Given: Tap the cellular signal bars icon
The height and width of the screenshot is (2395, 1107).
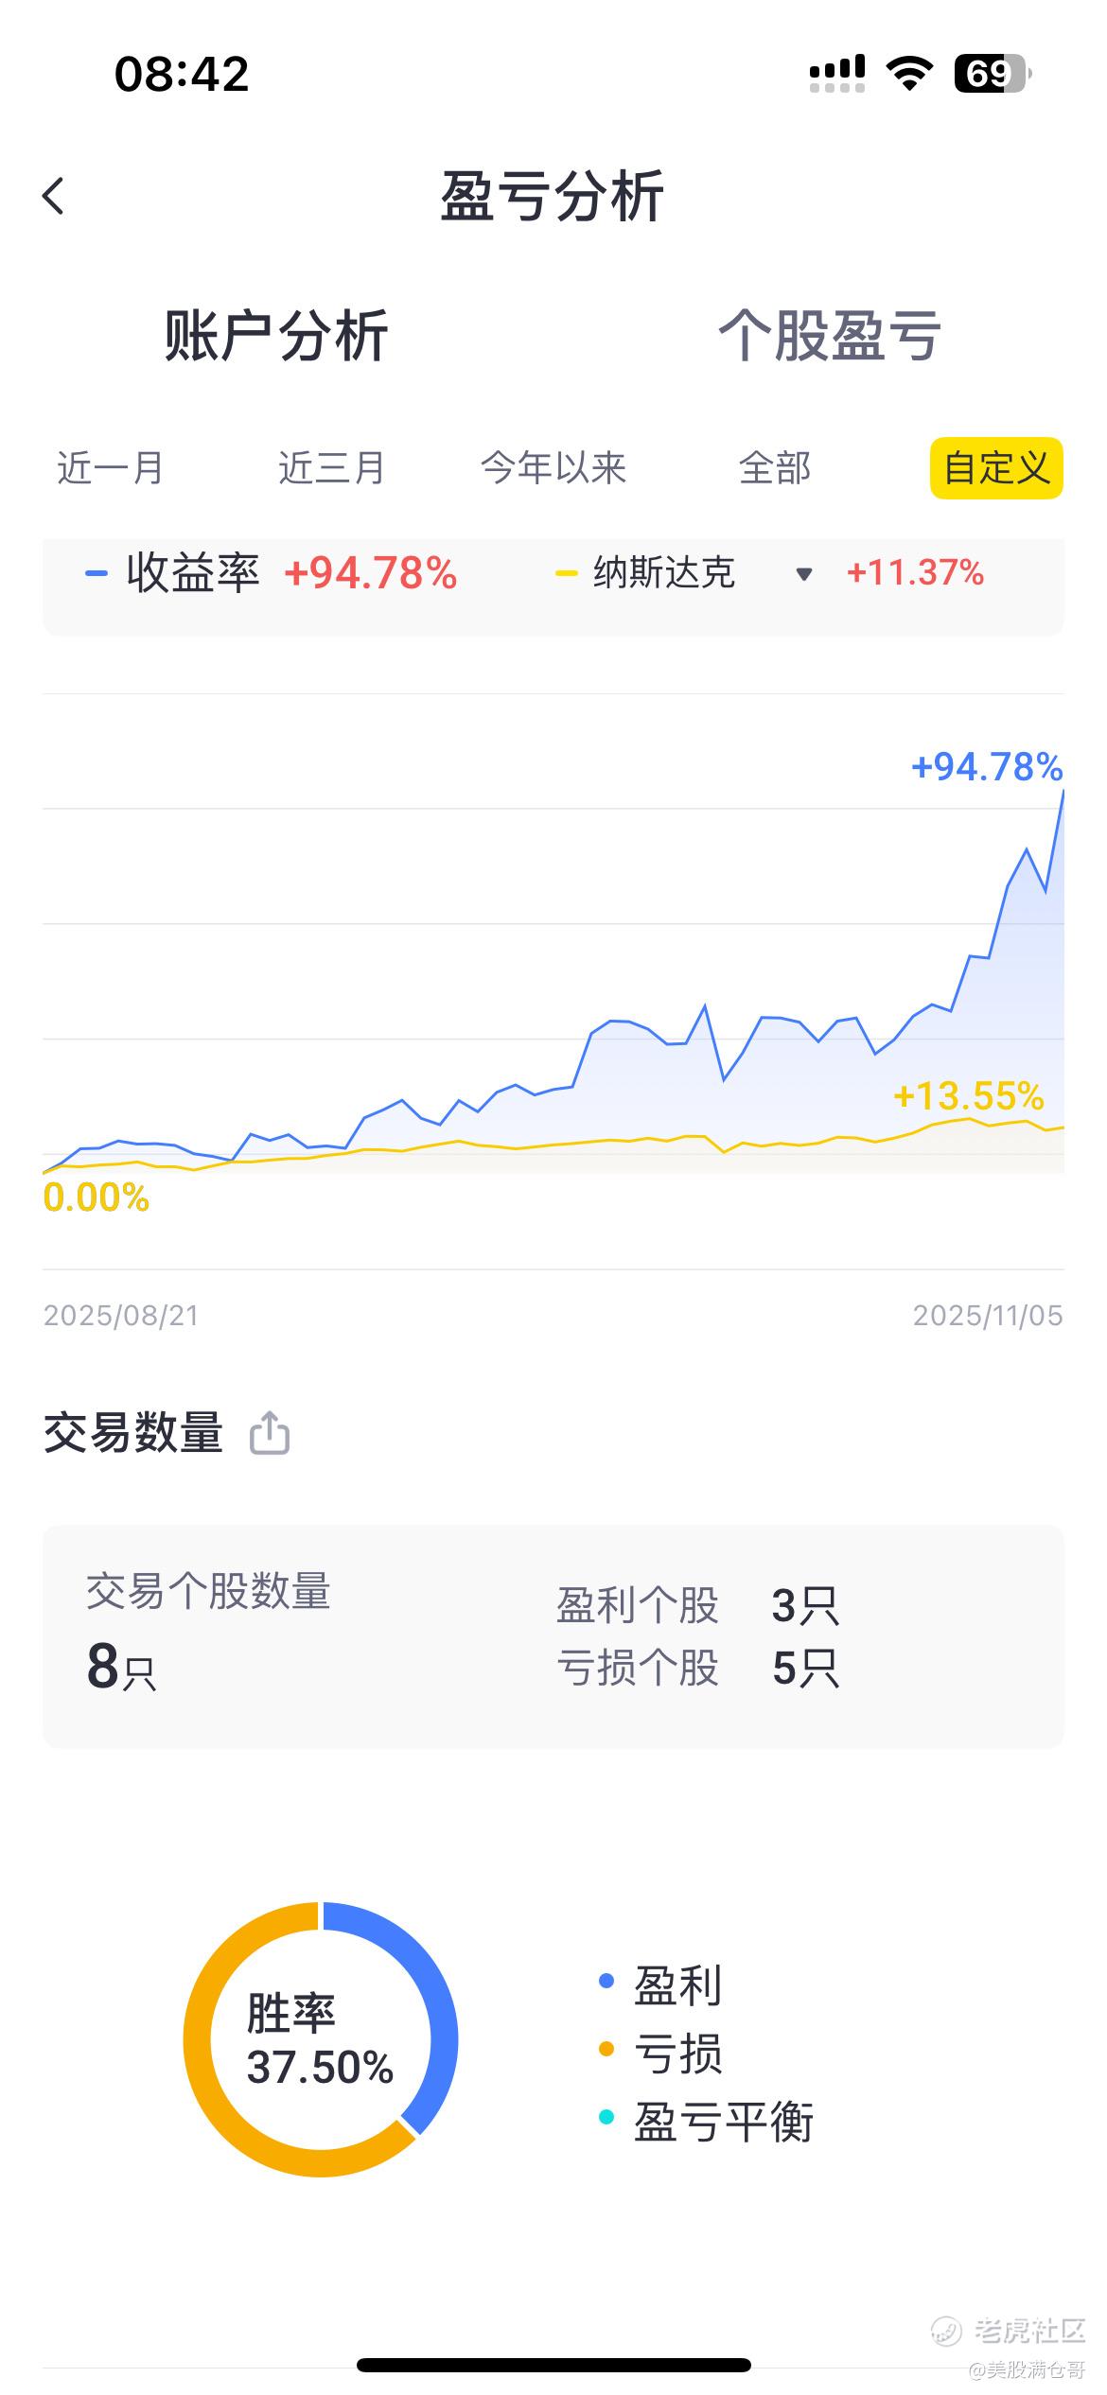Looking at the screenshot, I should coord(837,73).
